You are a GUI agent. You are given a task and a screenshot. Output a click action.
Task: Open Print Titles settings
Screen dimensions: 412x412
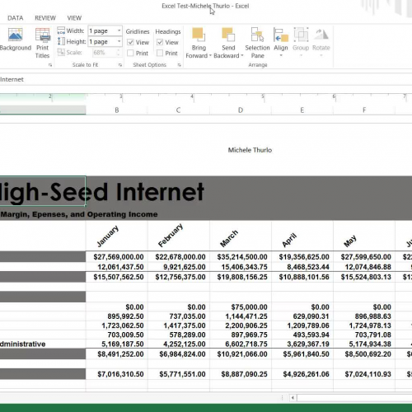(42, 43)
